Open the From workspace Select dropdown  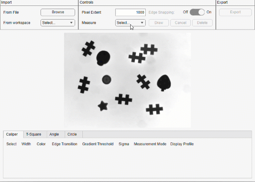(58, 23)
